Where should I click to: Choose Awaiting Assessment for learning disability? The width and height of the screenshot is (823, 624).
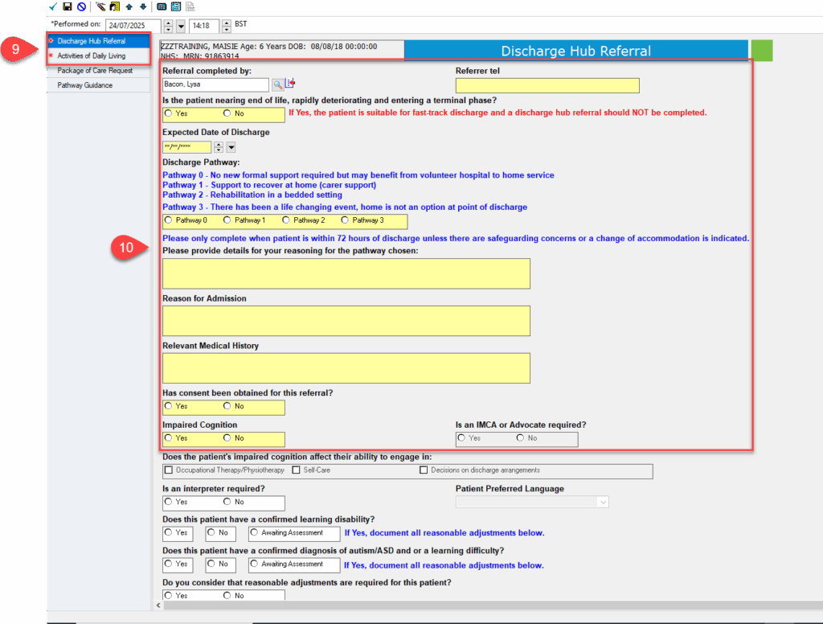[x=255, y=532]
